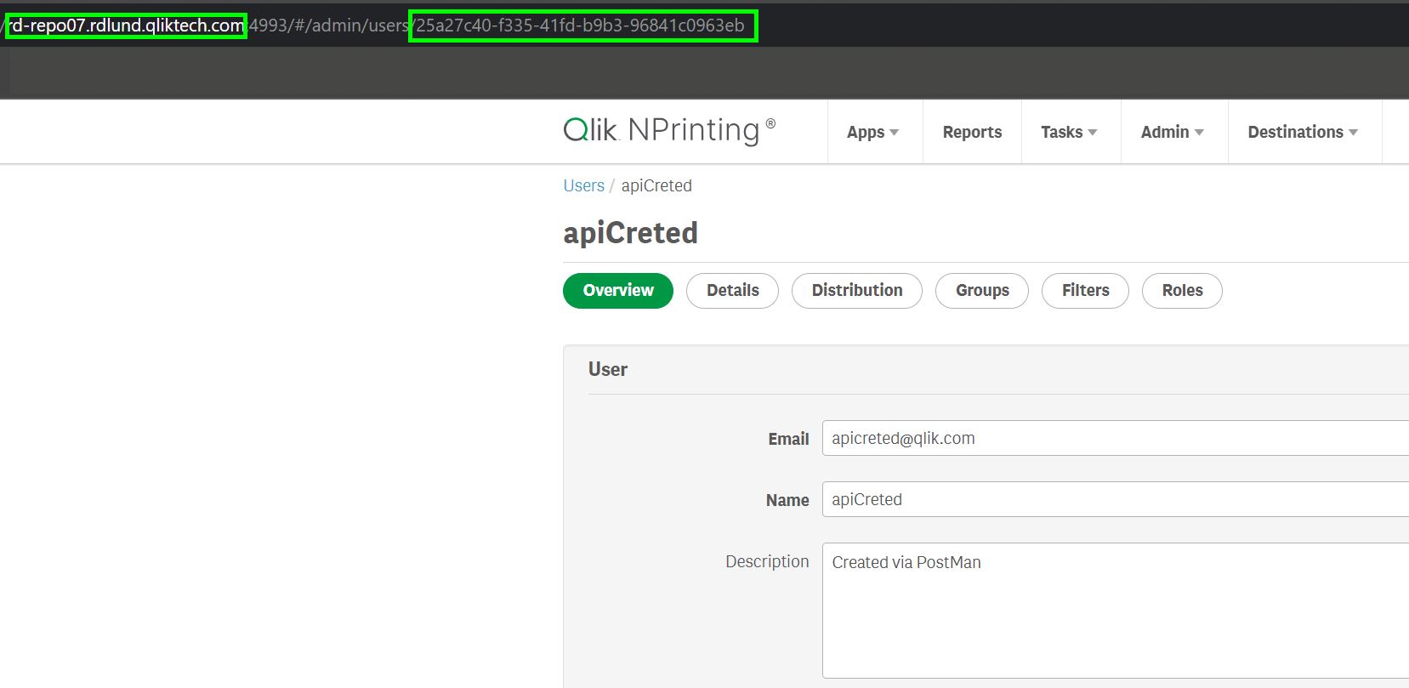Show the Roles tab
The height and width of the screenshot is (688, 1409).
1182,291
